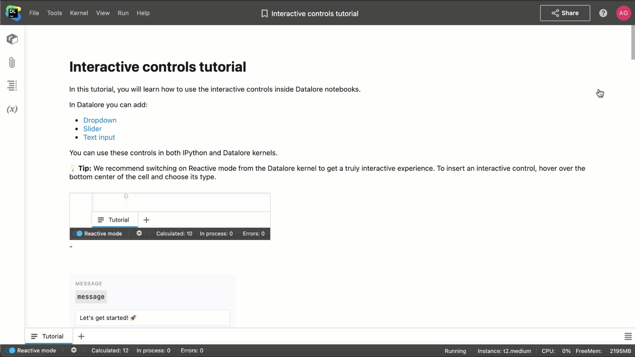Open the attached files paperclip icon
The height and width of the screenshot is (357, 635).
(12, 63)
